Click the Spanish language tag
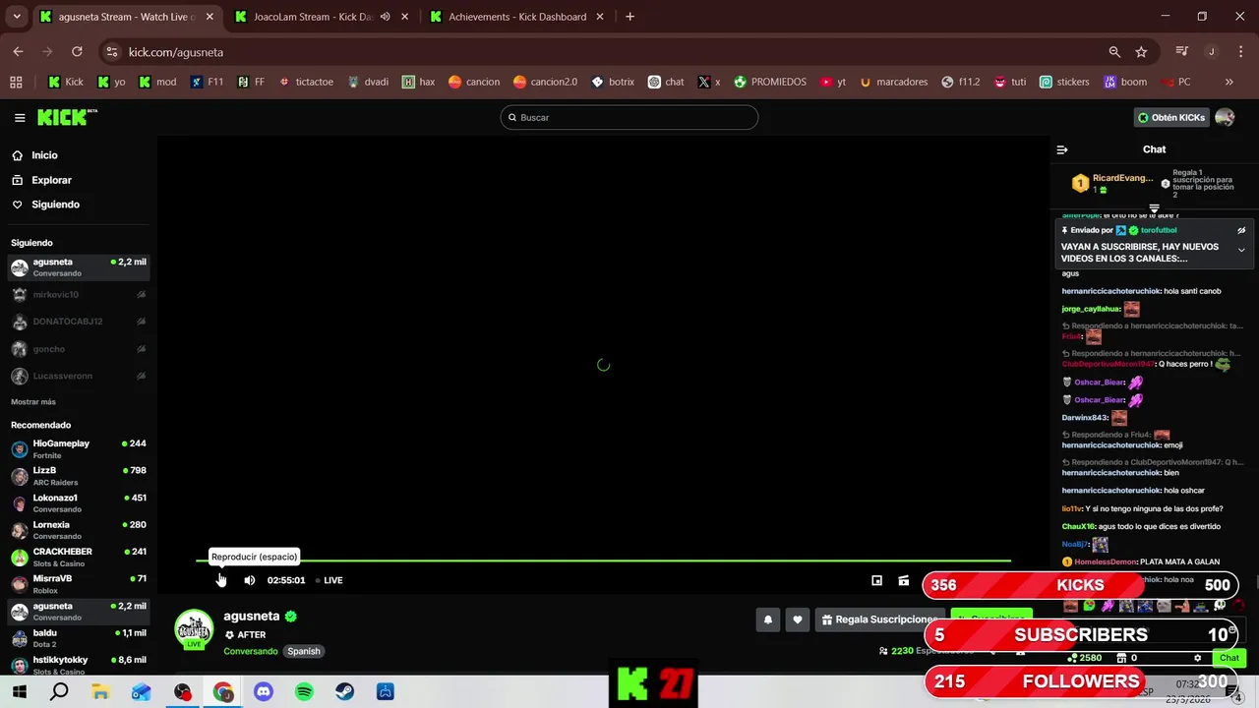Viewport: 1259px width, 708px height. click(304, 651)
